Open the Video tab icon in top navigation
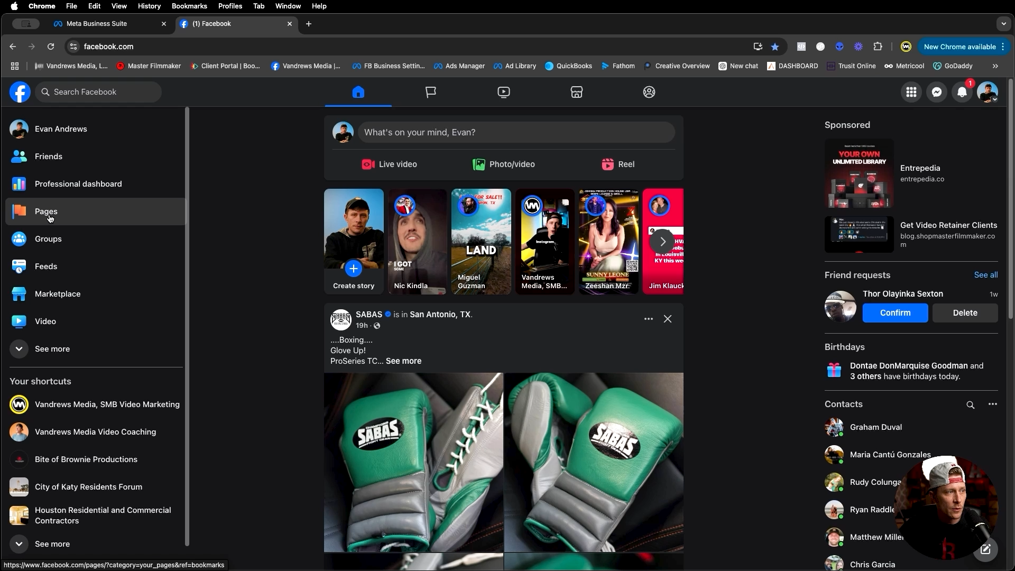 (x=504, y=92)
